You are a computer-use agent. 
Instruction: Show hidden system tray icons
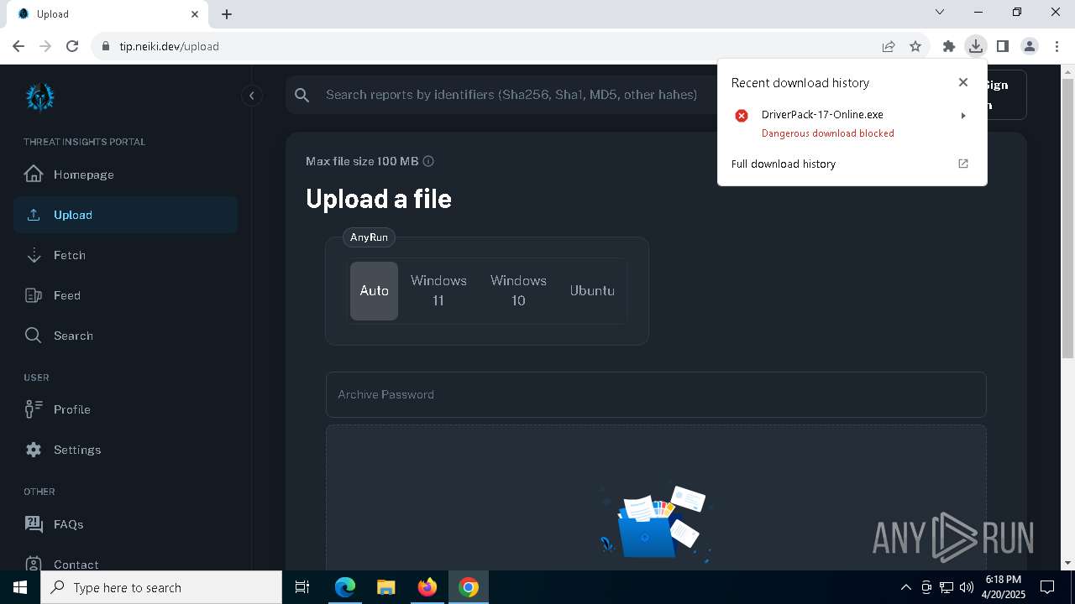[905, 587]
